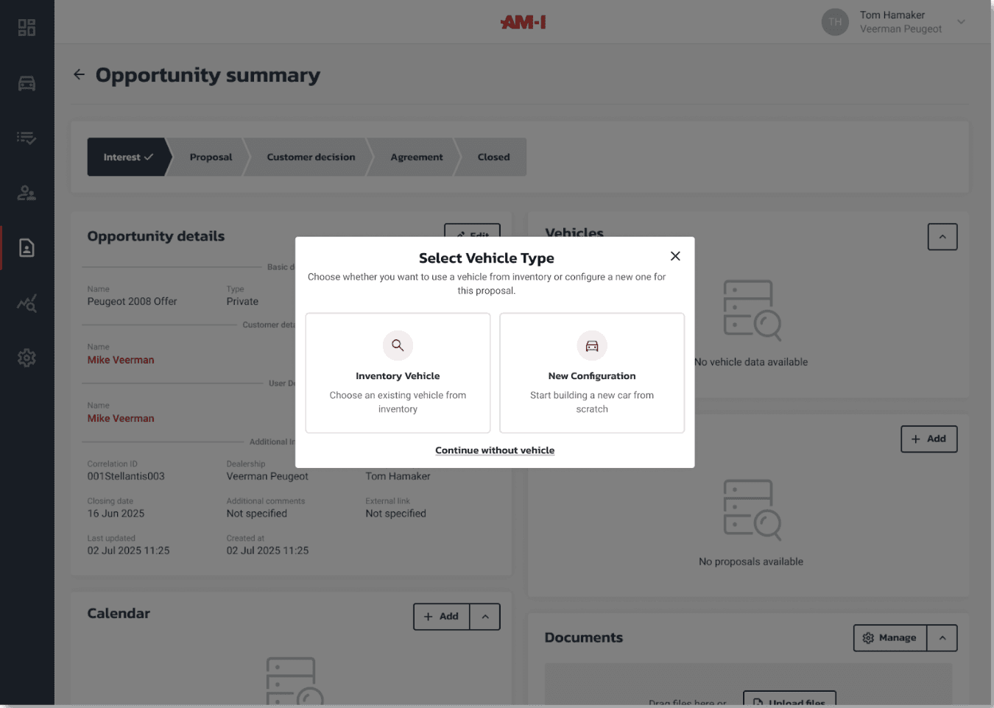Click Tom Hamaker name in header
994x708 pixels.
click(x=892, y=15)
